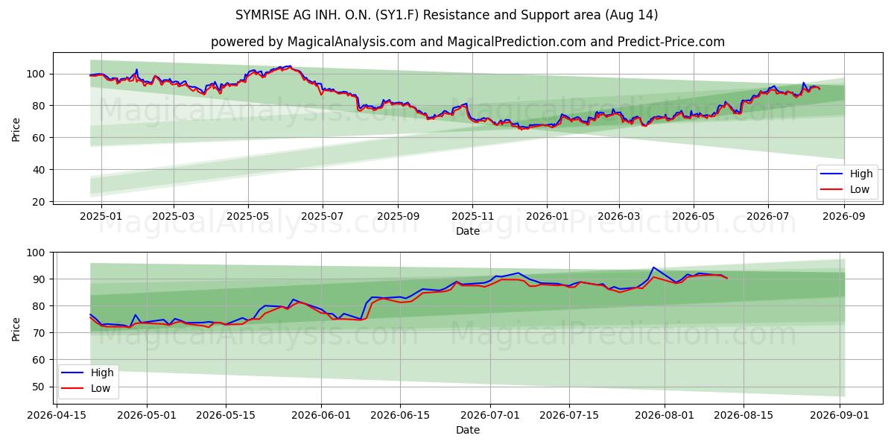Click the '2025-01' x-axis label

coord(100,216)
